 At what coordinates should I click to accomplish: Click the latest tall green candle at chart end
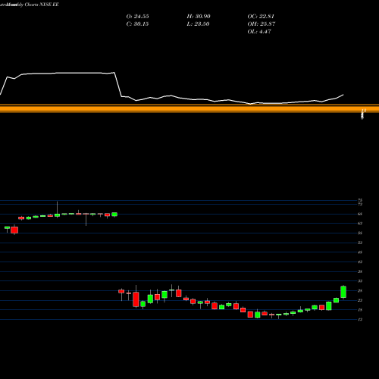tap(343, 292)
